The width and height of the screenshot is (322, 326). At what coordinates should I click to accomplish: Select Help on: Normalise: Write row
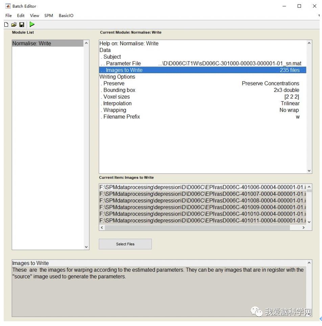point(203,44)
